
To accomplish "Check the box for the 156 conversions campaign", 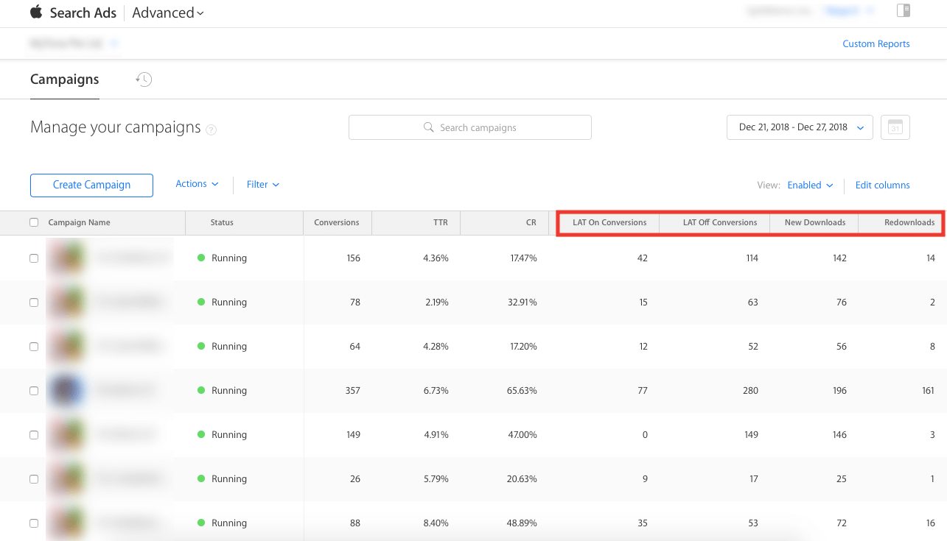I will [x=34, y=258].
